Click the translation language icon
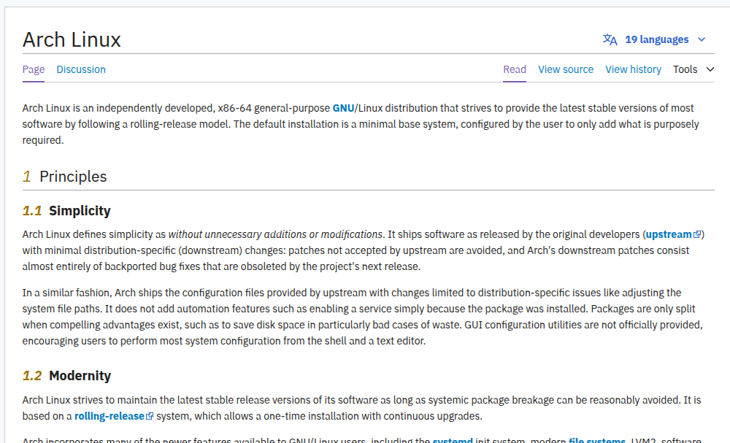Screen dimensions: 730x443 (610, 39)
